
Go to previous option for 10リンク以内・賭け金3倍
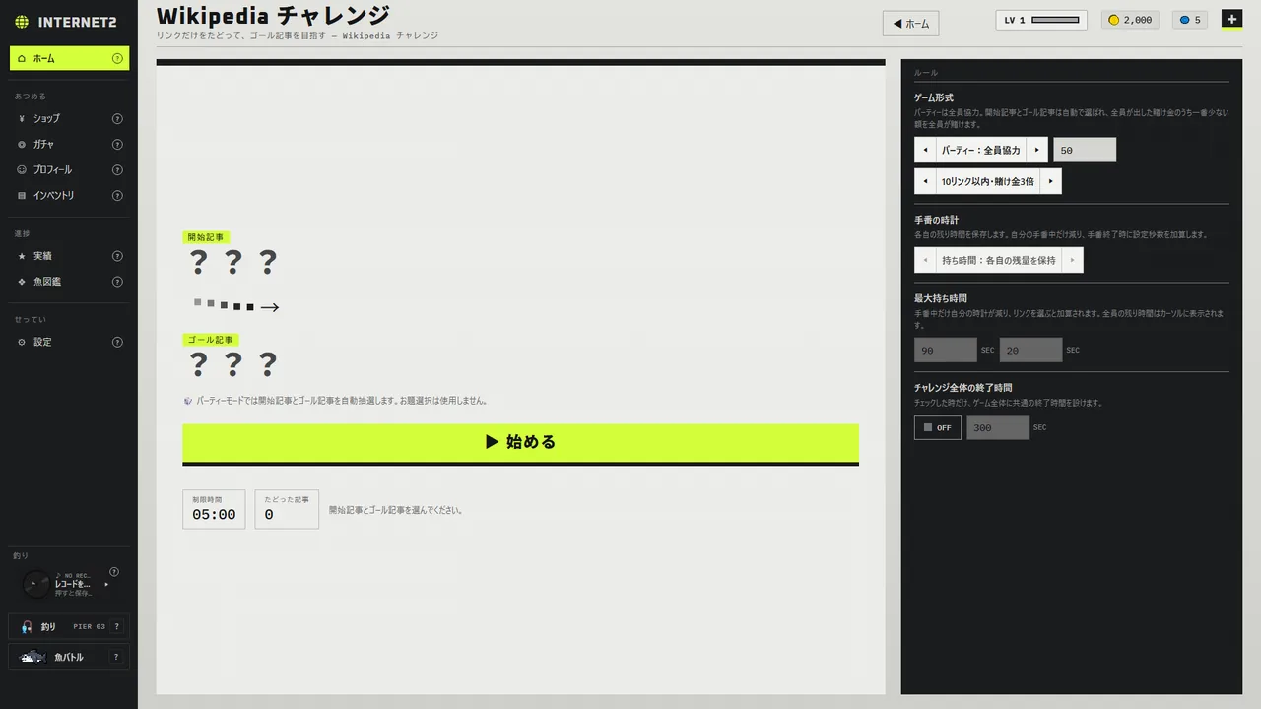[x=925, y=181]
